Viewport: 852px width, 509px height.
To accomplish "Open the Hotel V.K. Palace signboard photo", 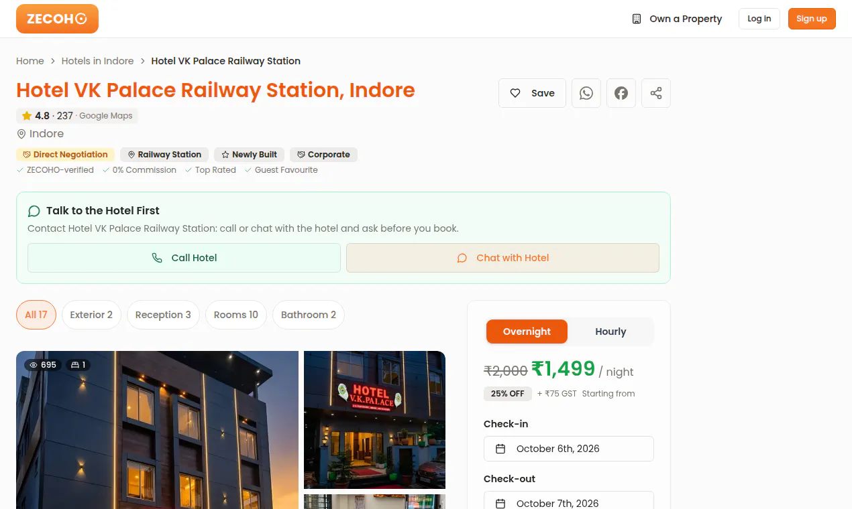I will click(374, 420).
